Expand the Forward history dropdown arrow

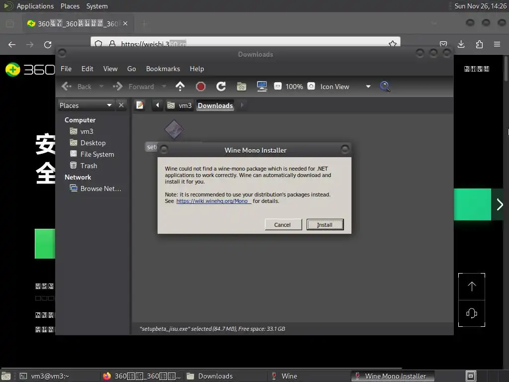[x=164, y=87]
